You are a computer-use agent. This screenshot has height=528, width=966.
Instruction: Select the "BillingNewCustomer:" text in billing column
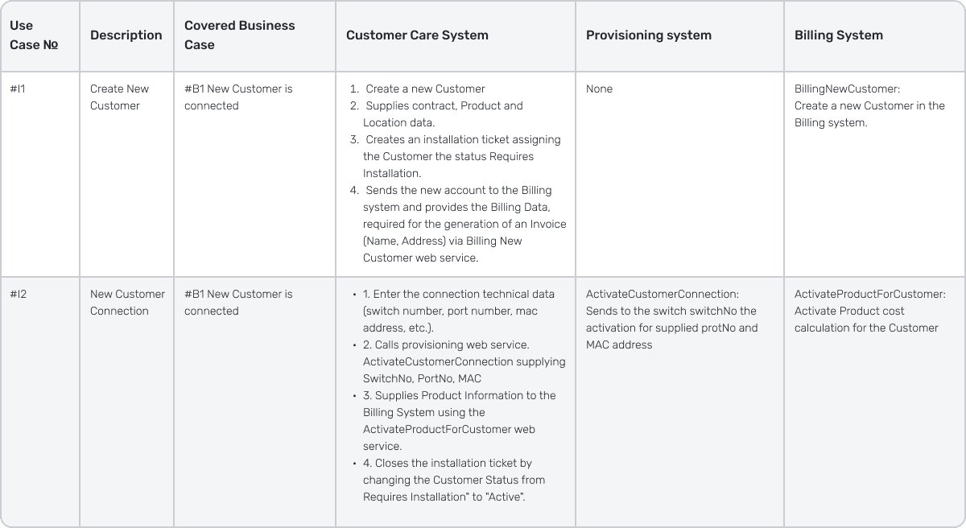coord(848,89)
